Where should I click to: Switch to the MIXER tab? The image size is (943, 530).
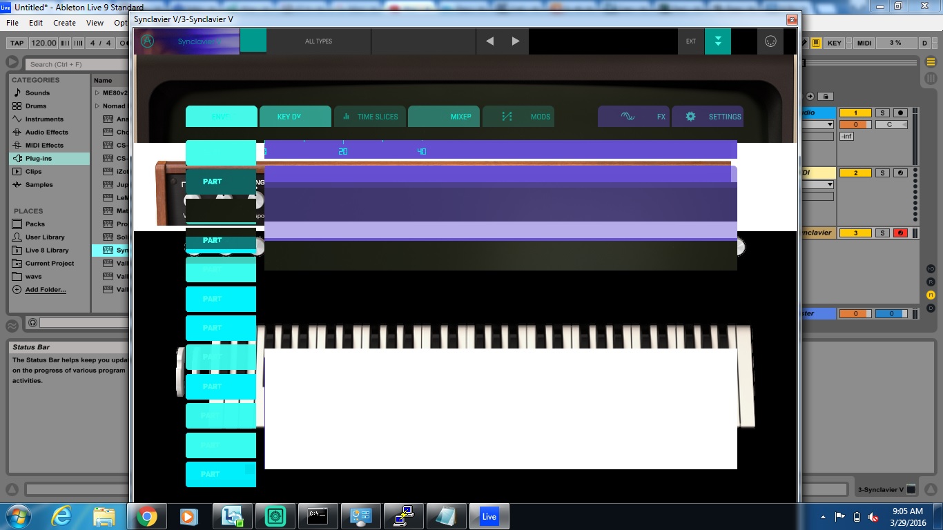(x=445, y=117)
